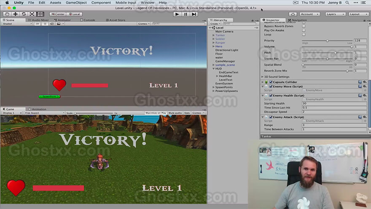This screenshot has width=371, height=209.
Task: Expand Tanker in Hierarchy
Action: [213, 35]
